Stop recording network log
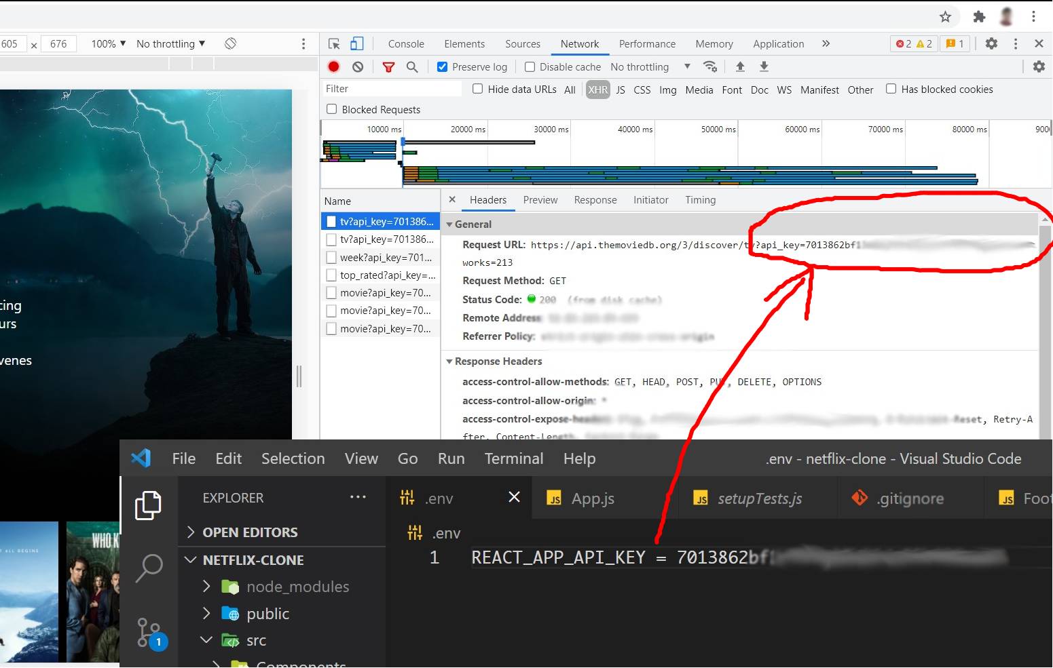The width and height of the screenshot is (1053, 668). point(333,66)
